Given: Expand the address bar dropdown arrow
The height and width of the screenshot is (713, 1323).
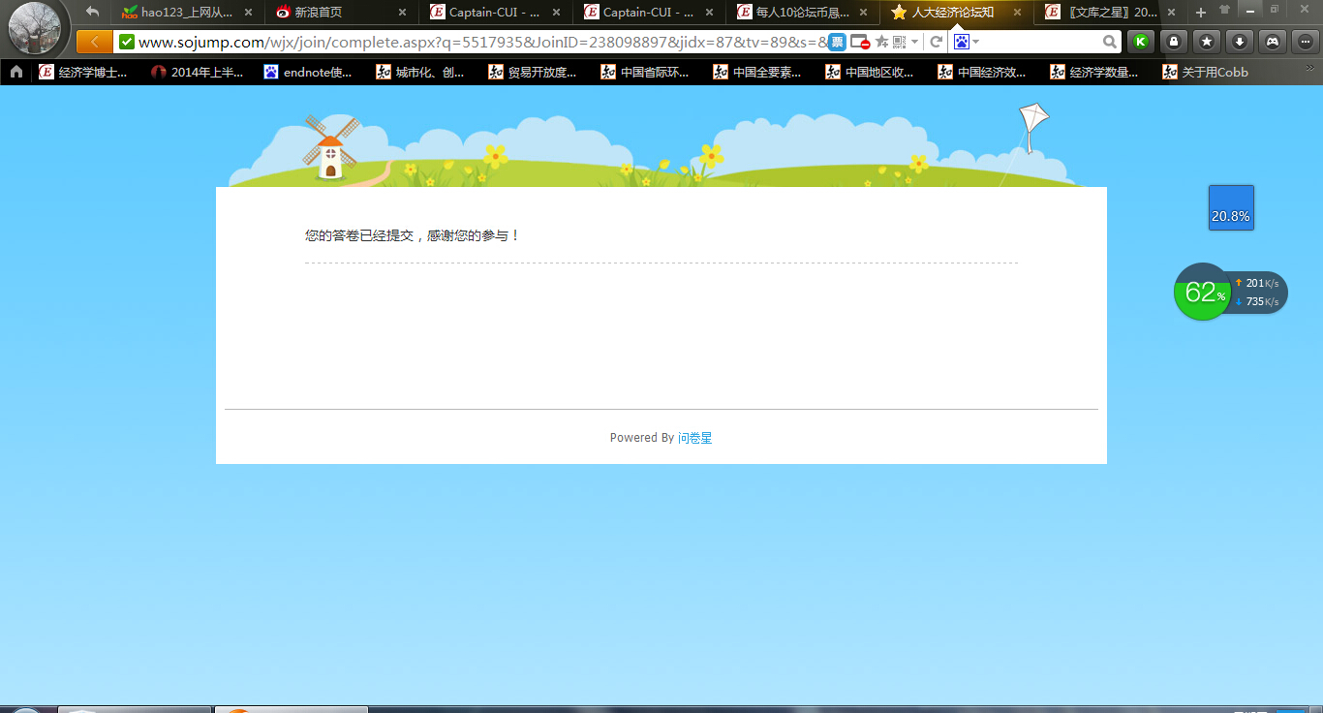Looking at the screenshot, I should click(x=914, y=42).
